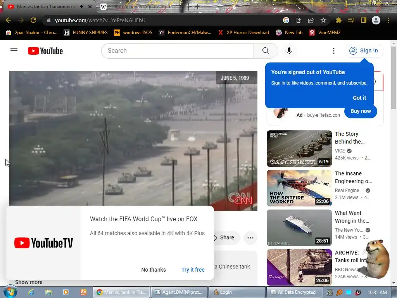Click the Share button under video
Image resolution: width=397 pixels, height=298 pixels.
click(227, 238)
